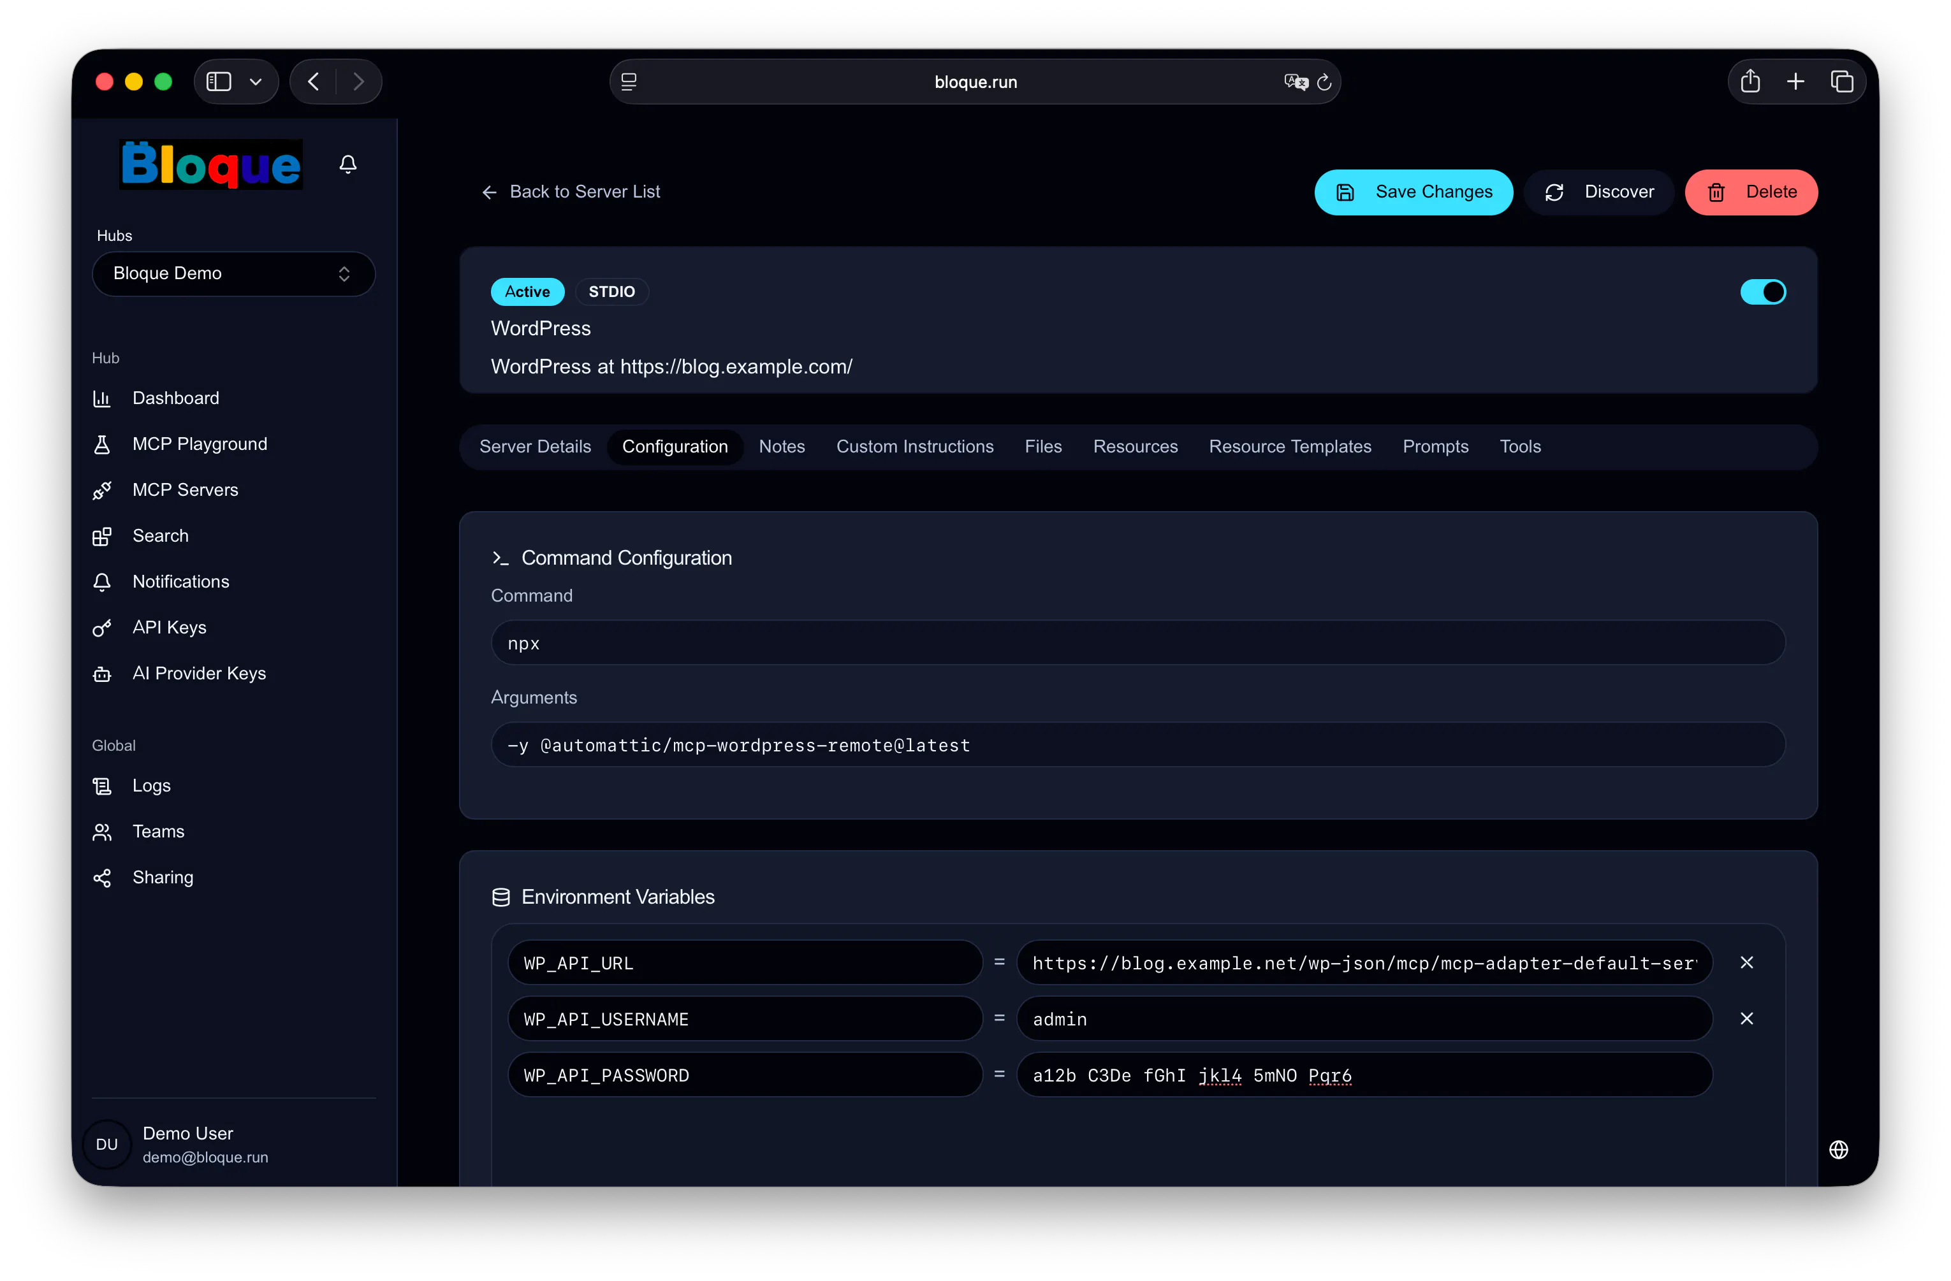Open the Tools tab
This screenshot has width=1951, height=1281.
pyautogui.click(x=1520, y=447)
